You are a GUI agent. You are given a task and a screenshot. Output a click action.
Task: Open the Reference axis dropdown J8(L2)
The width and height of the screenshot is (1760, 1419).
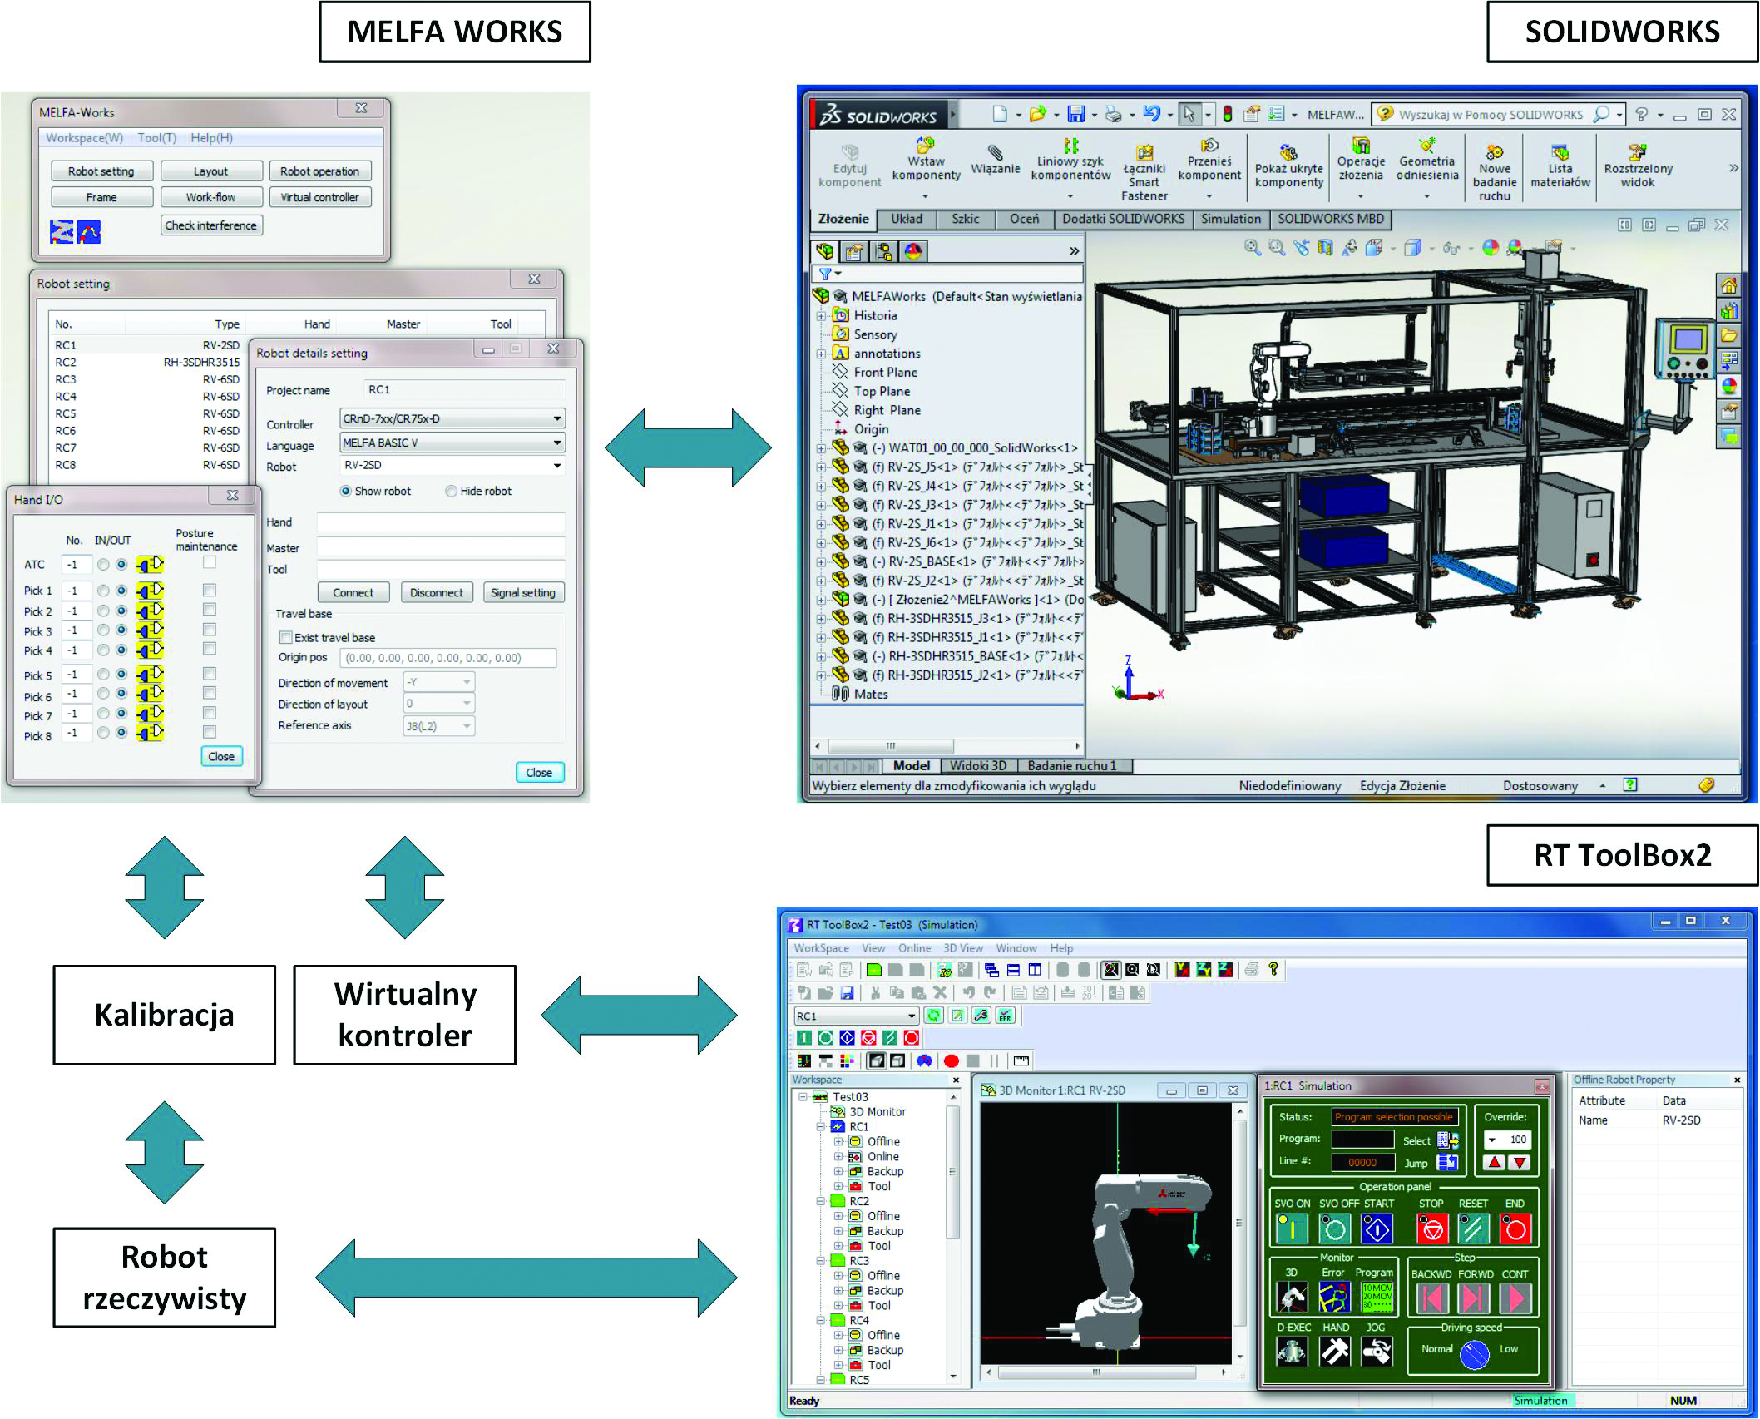439,726
